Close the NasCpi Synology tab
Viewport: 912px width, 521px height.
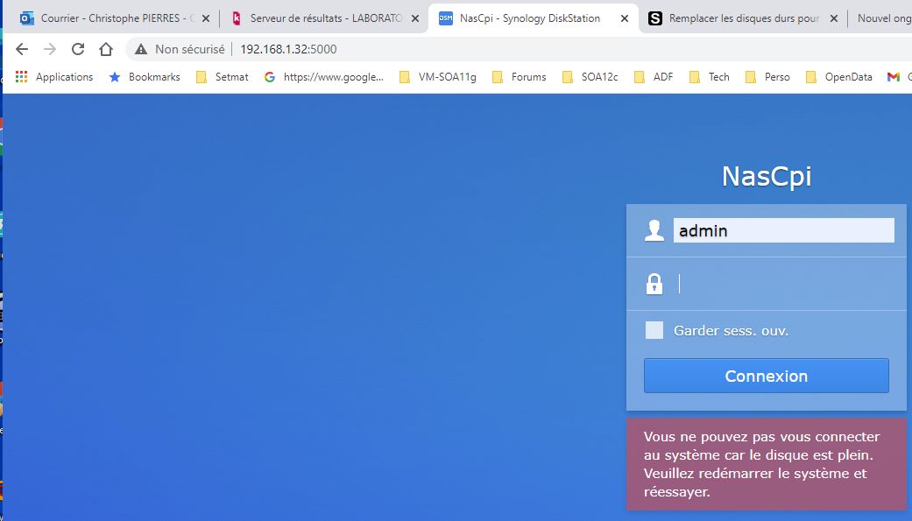point(625,18)
